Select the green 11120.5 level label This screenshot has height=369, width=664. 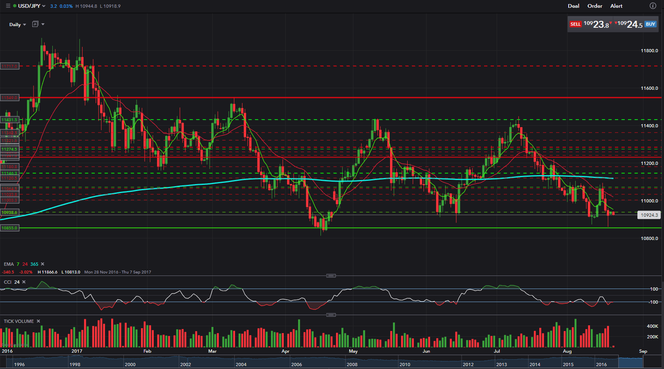point(9,178)
